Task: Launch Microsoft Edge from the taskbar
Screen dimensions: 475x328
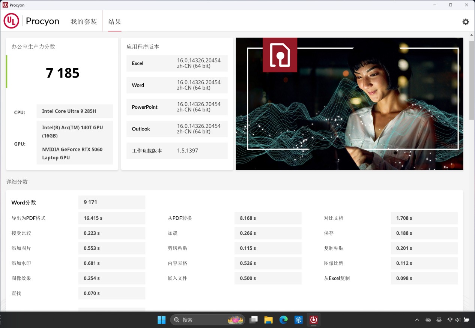Action: click(x=284, y=320)
